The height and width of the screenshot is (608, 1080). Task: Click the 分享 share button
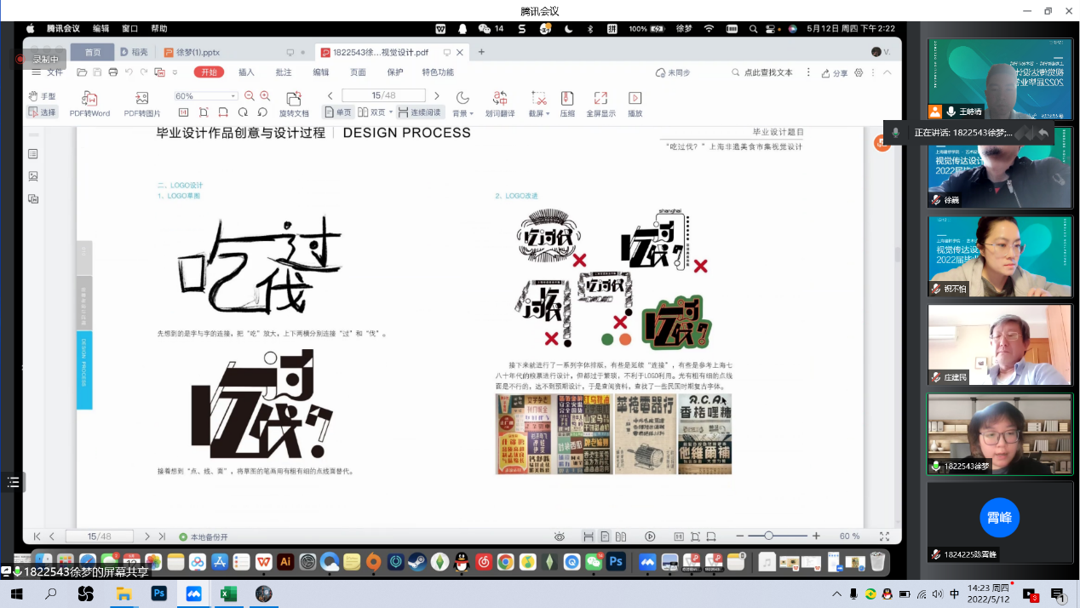(835, 73)
